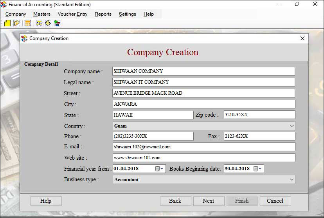Screen dimensions: 324x218
Task: Minimize the Financial Accounting window
Action: 279,4
